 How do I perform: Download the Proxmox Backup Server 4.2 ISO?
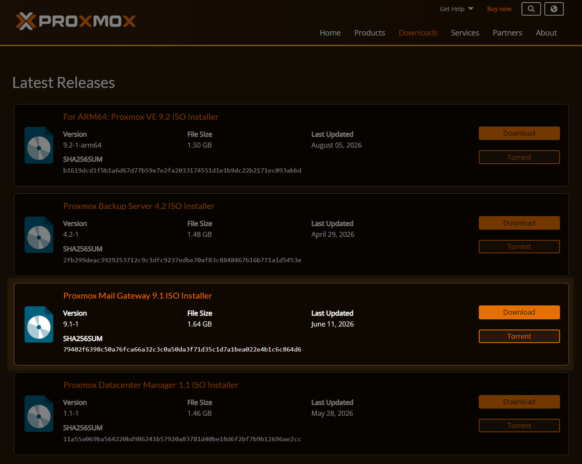(x=519, y=223)
